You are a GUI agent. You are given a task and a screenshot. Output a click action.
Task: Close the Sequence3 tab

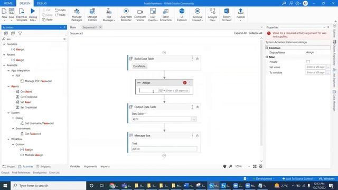coord(100,27)
